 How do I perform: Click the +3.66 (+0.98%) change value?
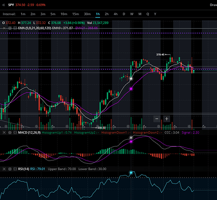pyautogui.click(x=74, y=23)
